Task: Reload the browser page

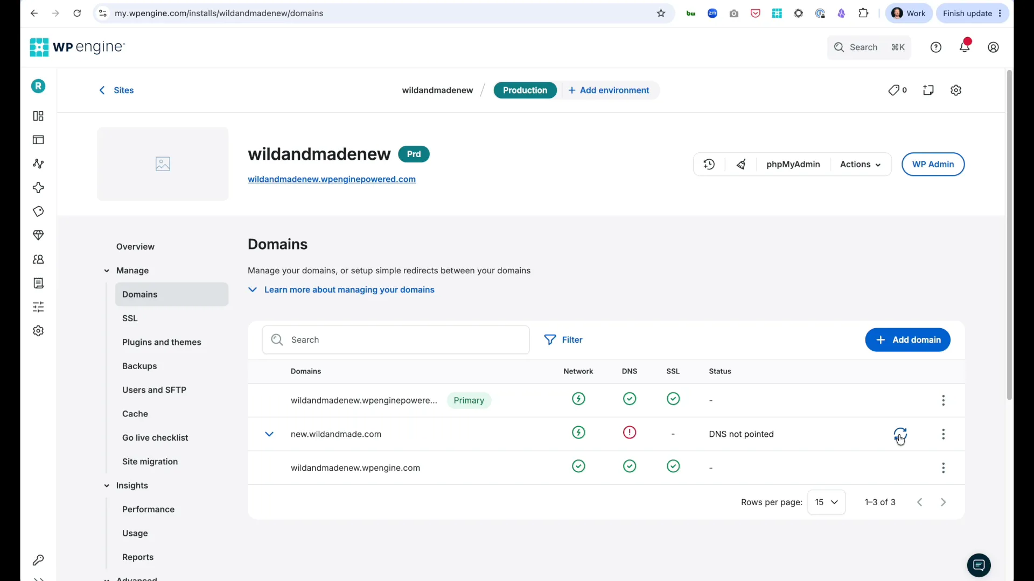Action: click(x=77, y=13)
